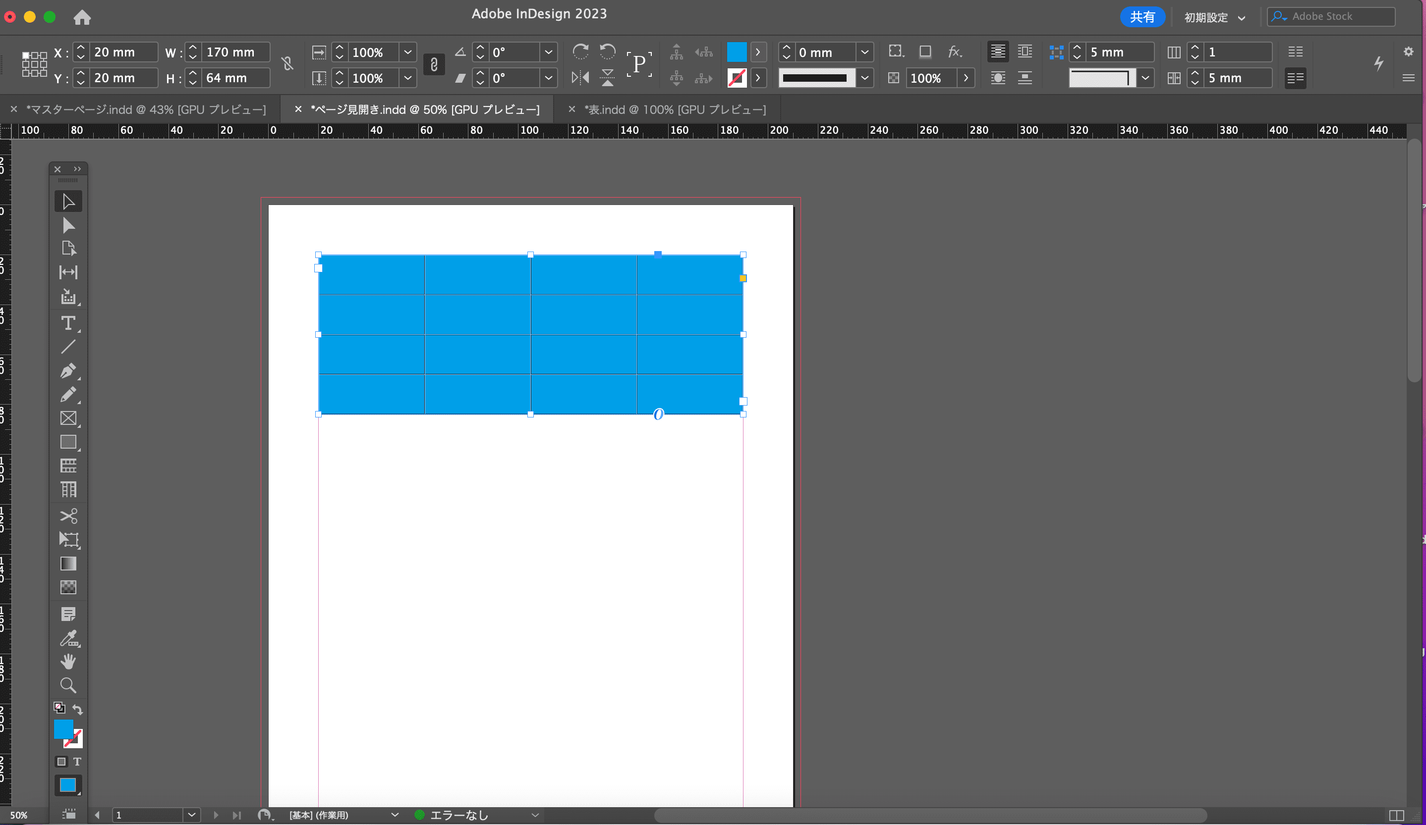Select the Type tool
This screenshot has width=1426, height=825.
[68, 323]
